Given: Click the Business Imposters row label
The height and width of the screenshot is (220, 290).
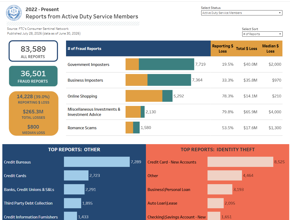Looking at the screenshot, I should (x=85, y=80).
